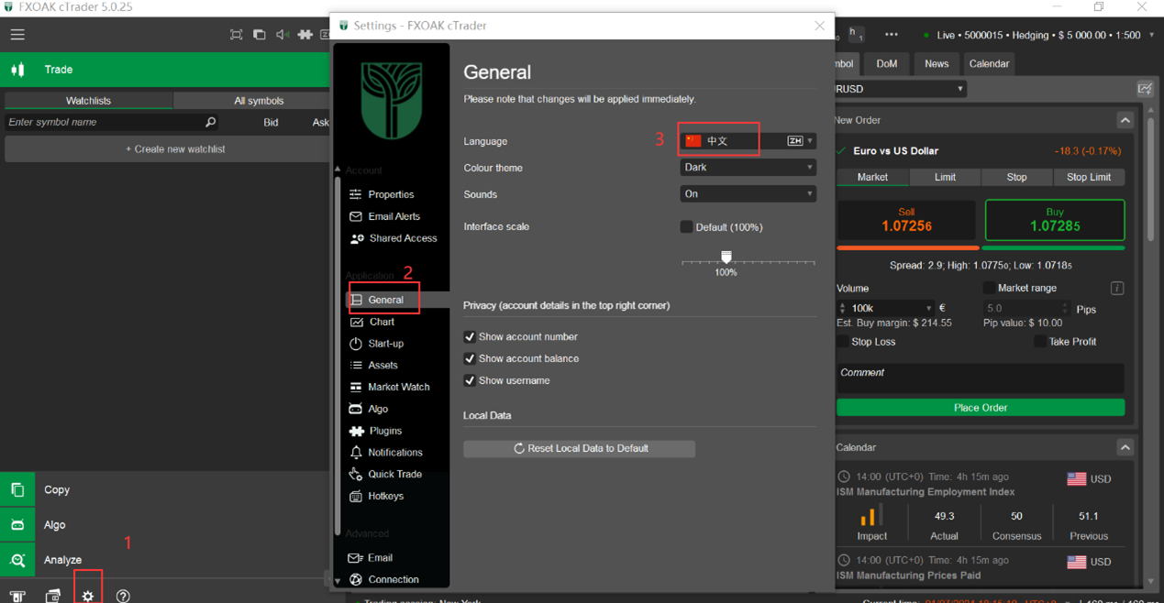Open the Language dropdown

[747, 141]
